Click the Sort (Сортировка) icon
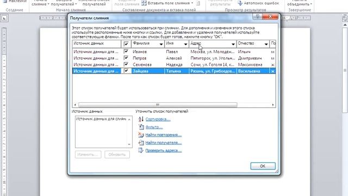 tap(141, 119)
